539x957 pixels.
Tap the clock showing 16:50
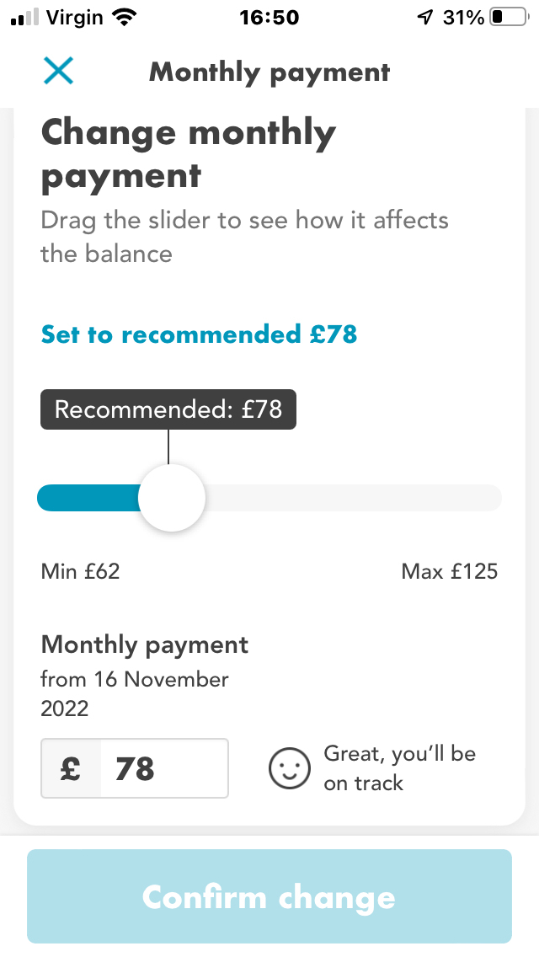269,15
